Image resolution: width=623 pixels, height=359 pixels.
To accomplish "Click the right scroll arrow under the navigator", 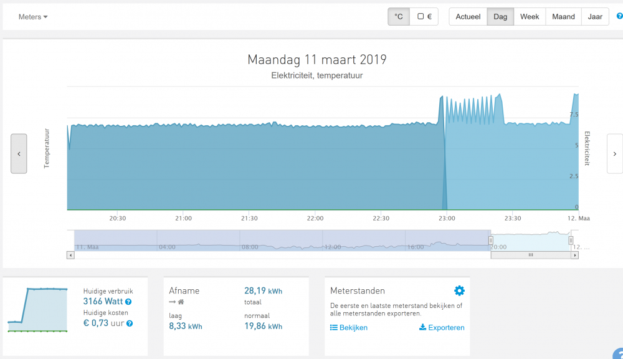I will (x=574, y=255).
